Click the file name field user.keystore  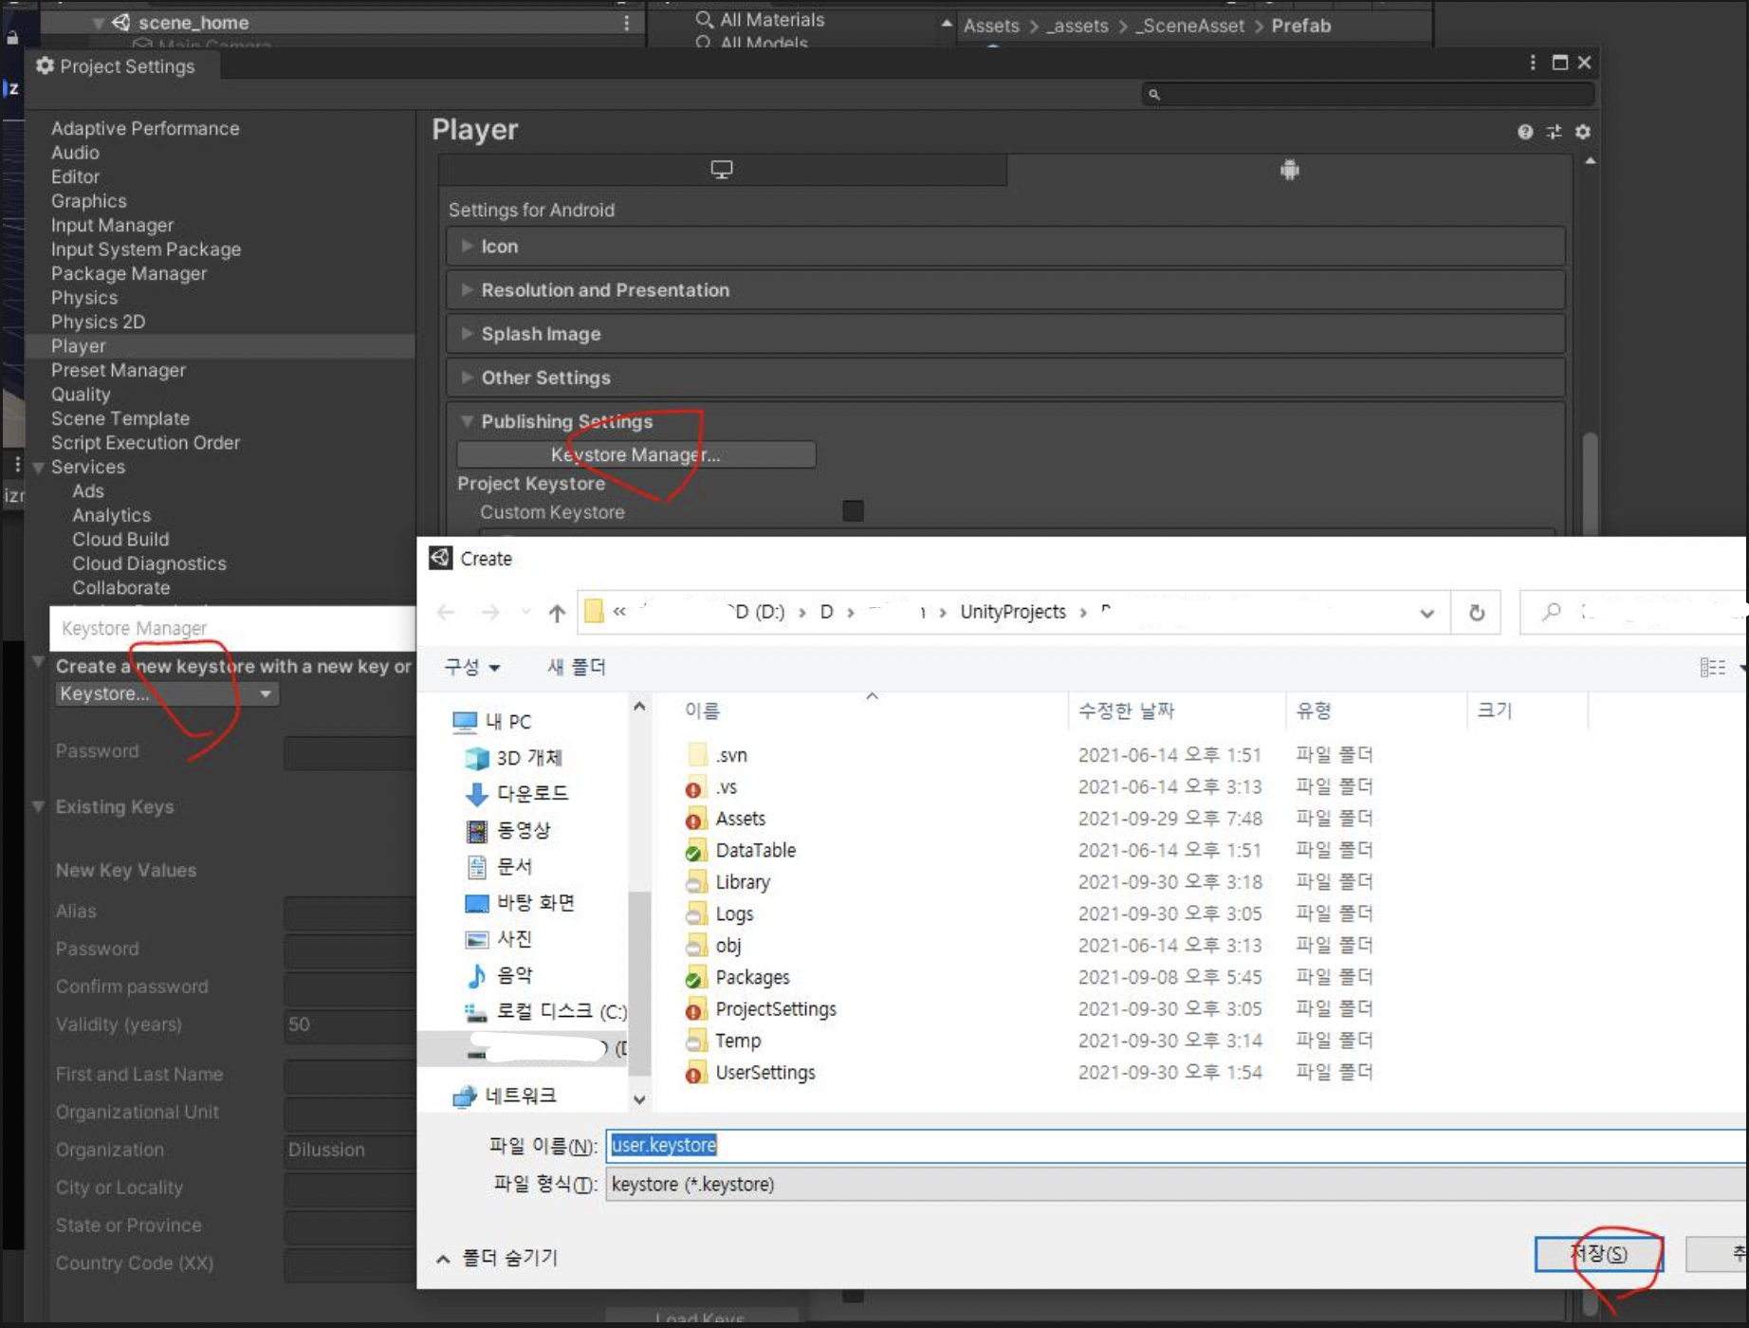[1176, 1145]
